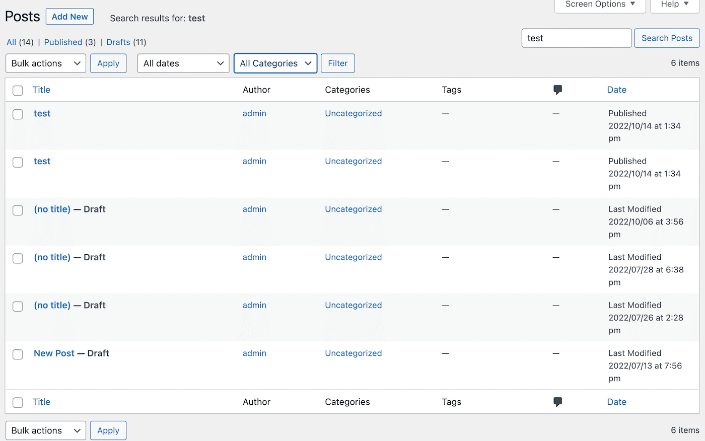This screenshot has width=705, height=441.
Task: Expand the Screen Options panel
Action: tap(600, 5)
